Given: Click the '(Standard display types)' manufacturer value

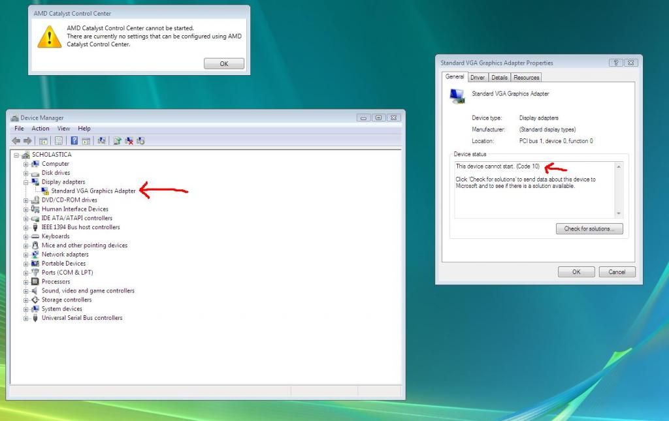Looking at the screenshot, I should (547, 129).
